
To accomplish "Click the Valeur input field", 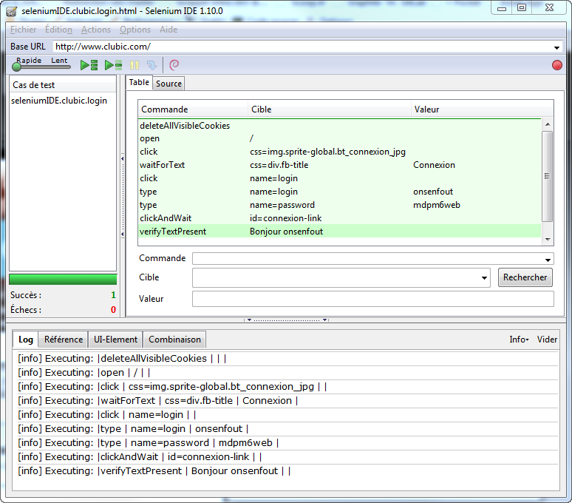I will click(x=372, y=299).
